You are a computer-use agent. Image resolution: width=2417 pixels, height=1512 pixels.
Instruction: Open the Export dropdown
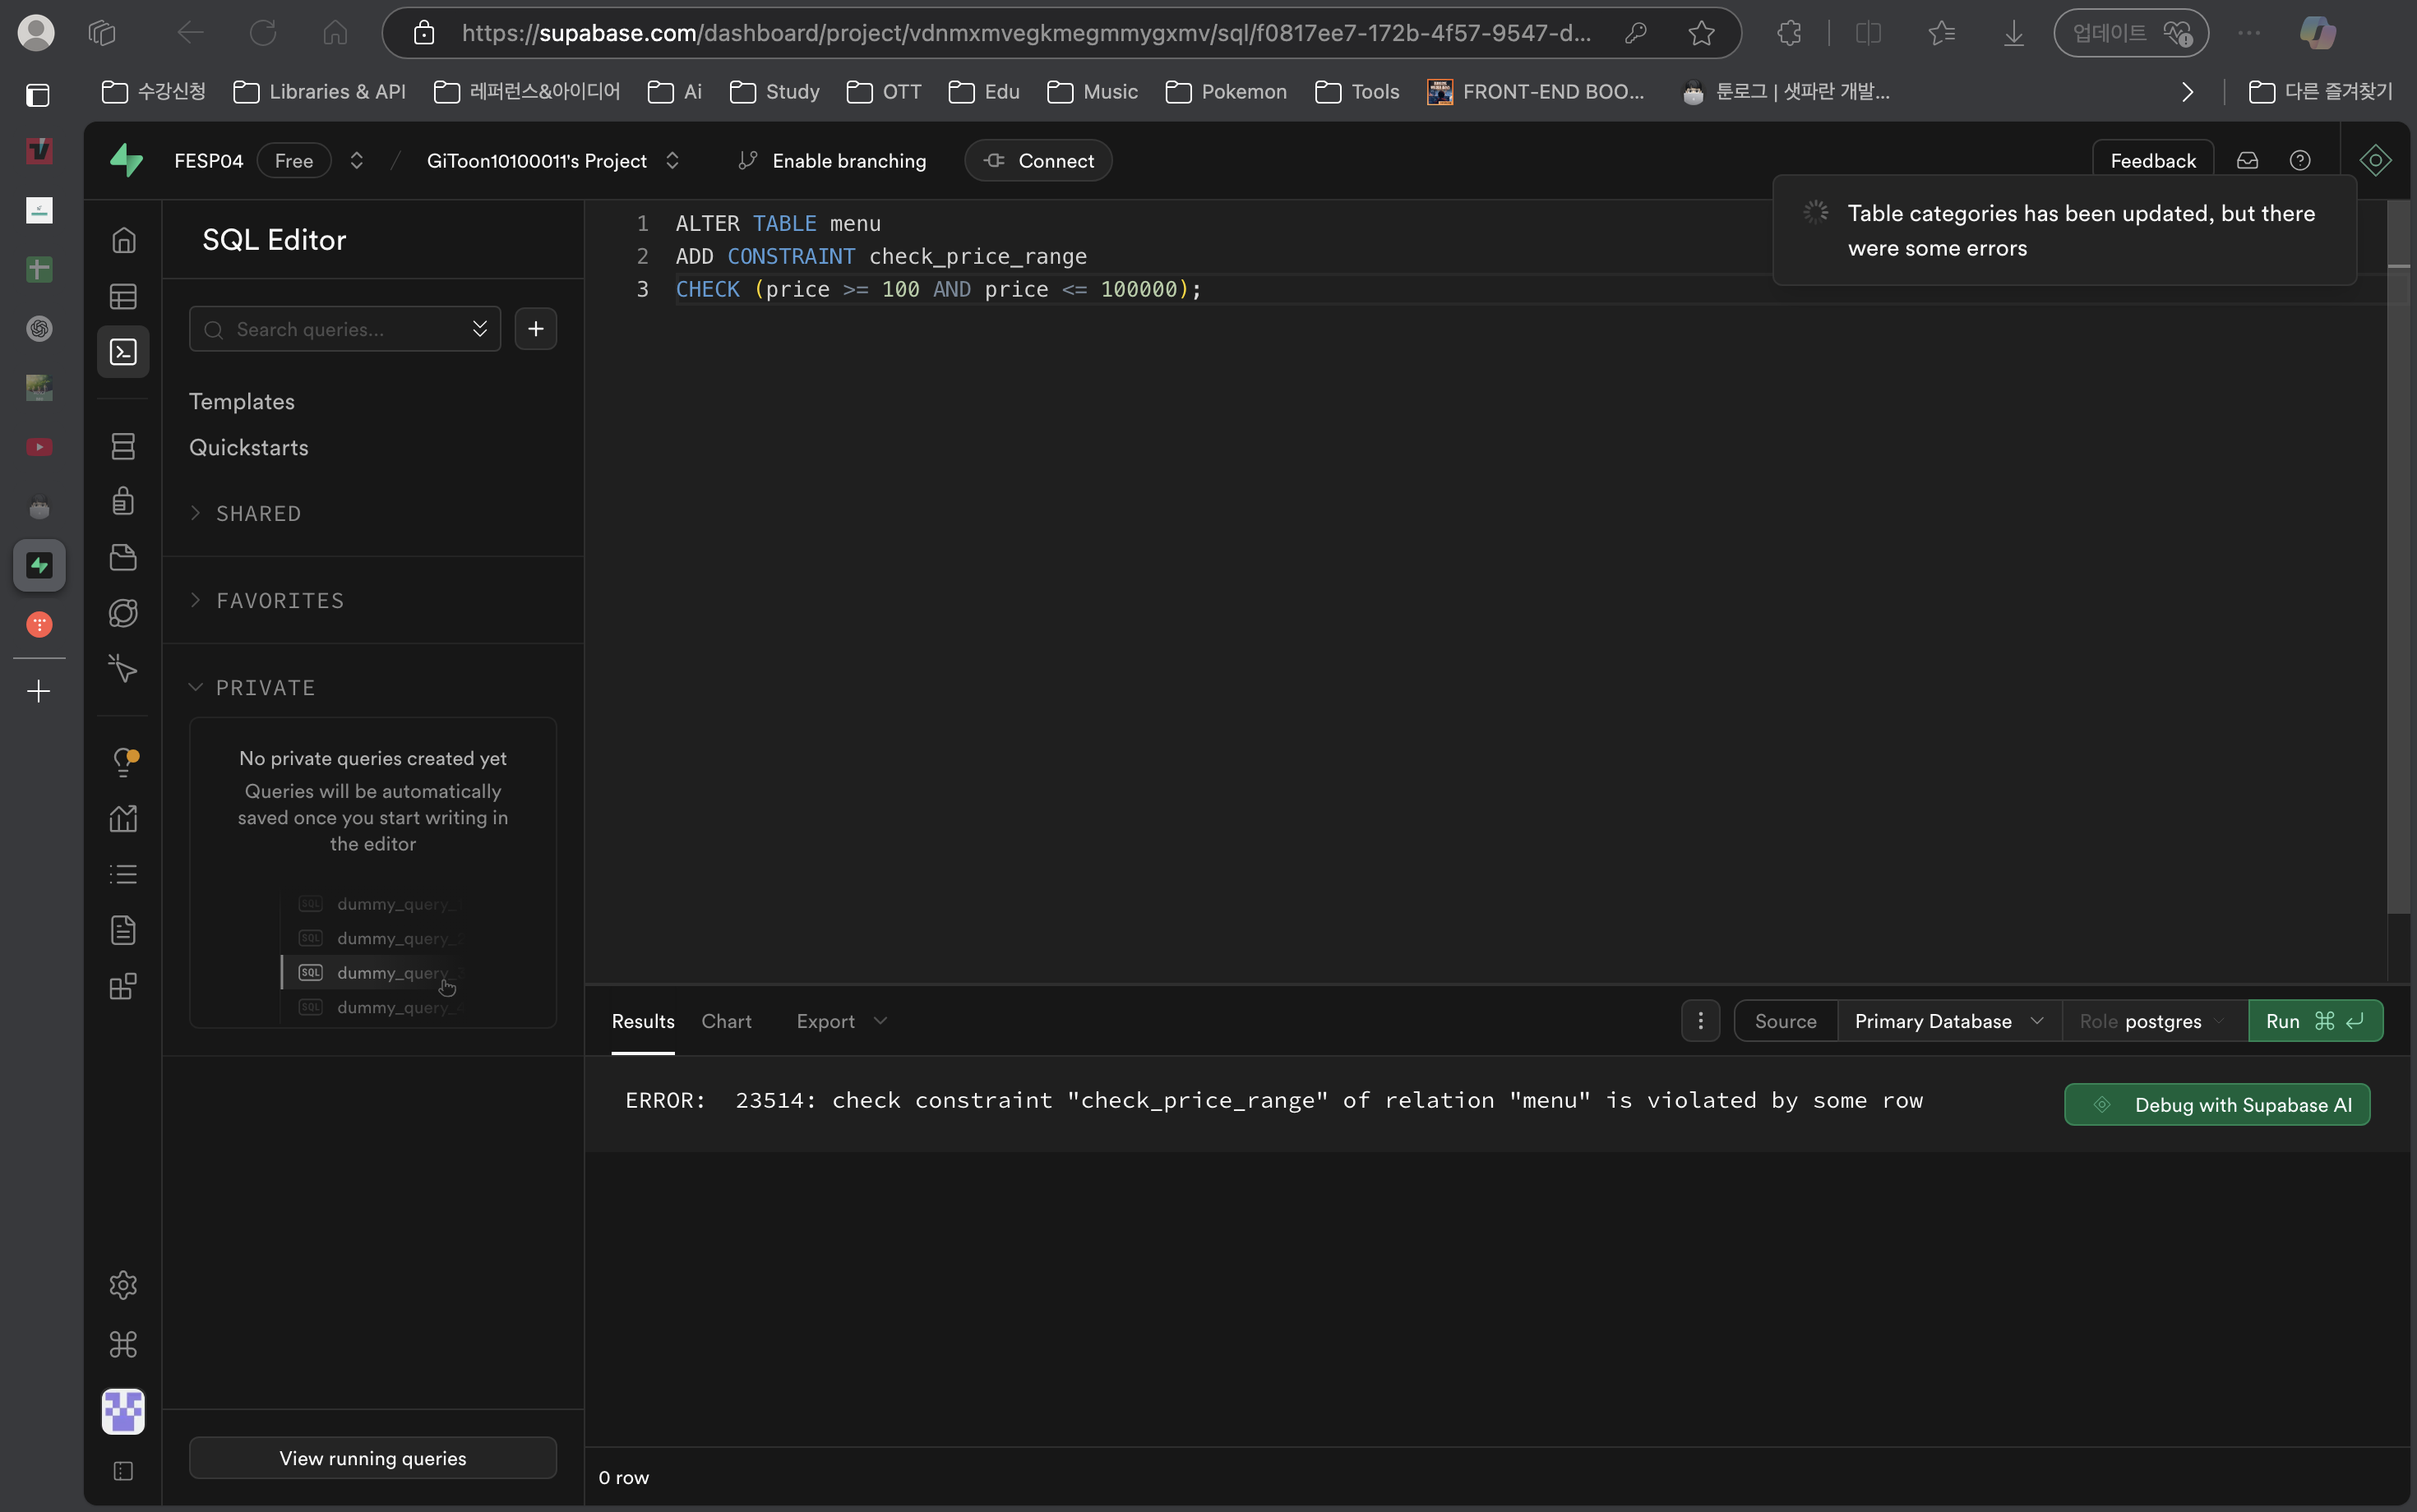pos(841,1021)
